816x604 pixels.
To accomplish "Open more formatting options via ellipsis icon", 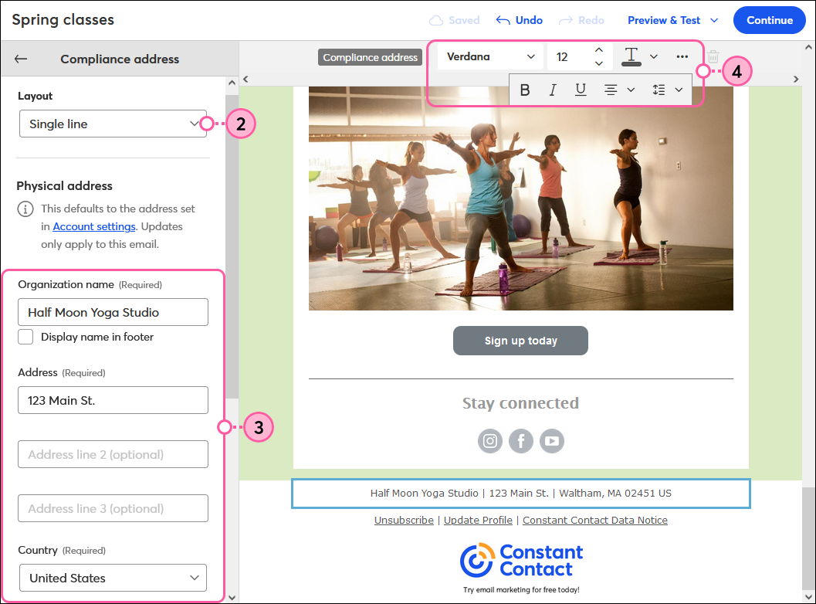I will click(x=682, y=56).
